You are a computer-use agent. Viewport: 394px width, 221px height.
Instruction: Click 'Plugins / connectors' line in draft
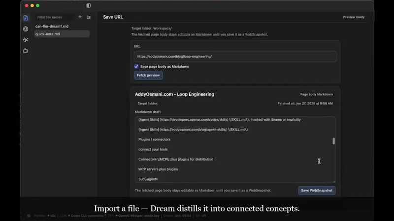click(x=154, y=139)
